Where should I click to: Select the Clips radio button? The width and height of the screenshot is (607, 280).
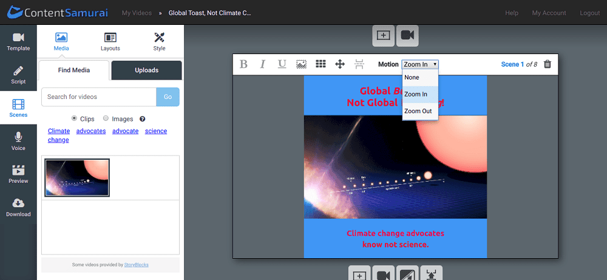click(x=74, y=118)
